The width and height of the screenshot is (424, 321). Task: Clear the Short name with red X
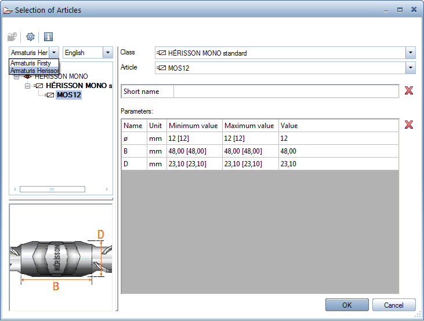[x=409, y=91]
